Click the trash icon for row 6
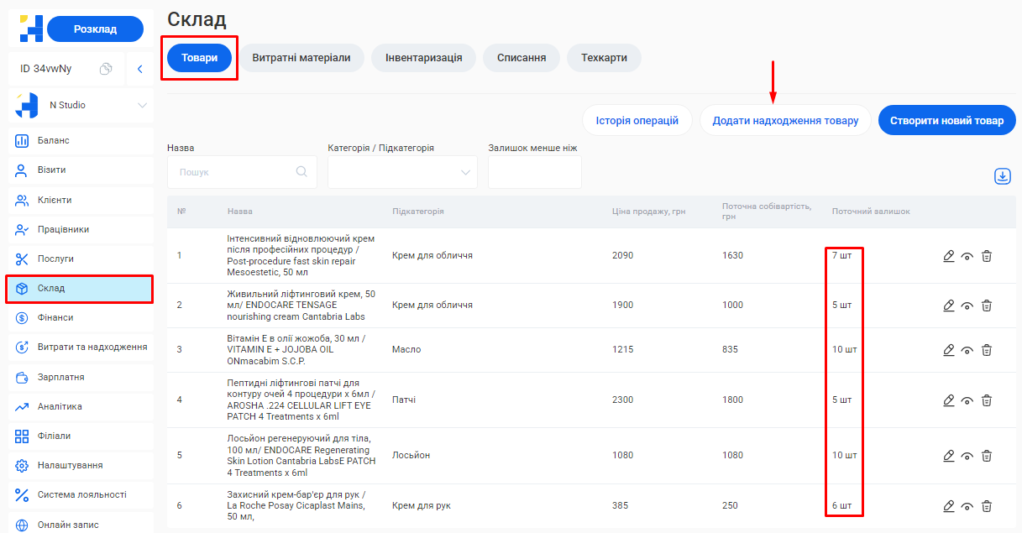The height and width of the screenshot is (533, 1022). (x=987, y=506)
